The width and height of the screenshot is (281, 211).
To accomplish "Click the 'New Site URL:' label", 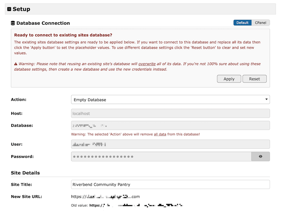I will click(x=27, y=197).
